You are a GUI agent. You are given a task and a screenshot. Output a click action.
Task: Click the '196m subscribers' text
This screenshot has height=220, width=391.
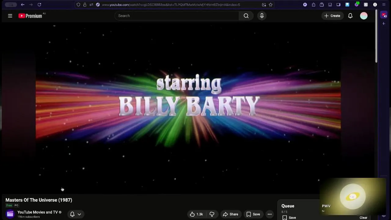click(29, 217)
